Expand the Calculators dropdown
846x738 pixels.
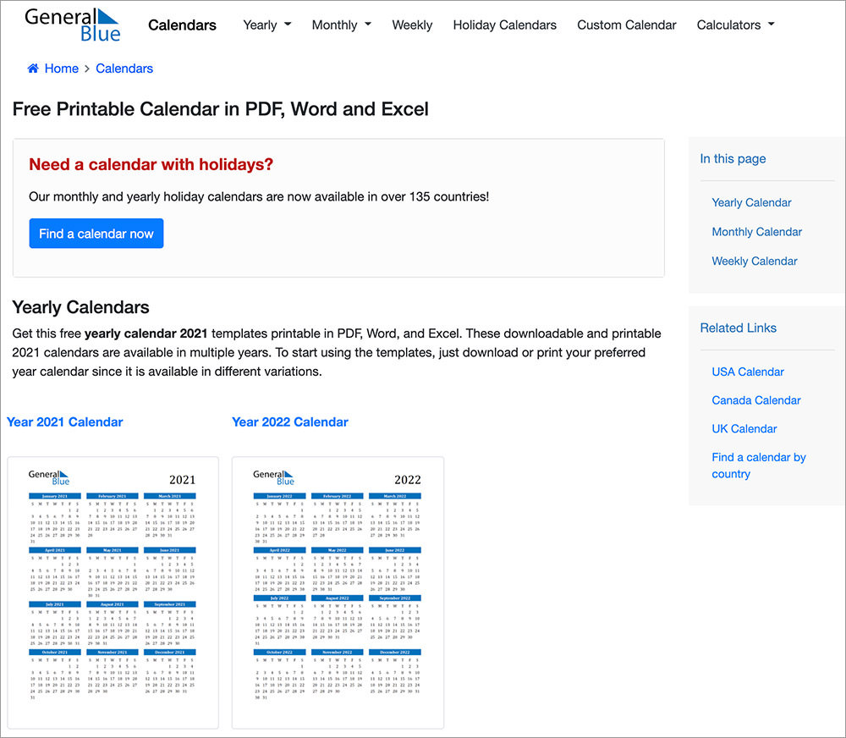734,25
